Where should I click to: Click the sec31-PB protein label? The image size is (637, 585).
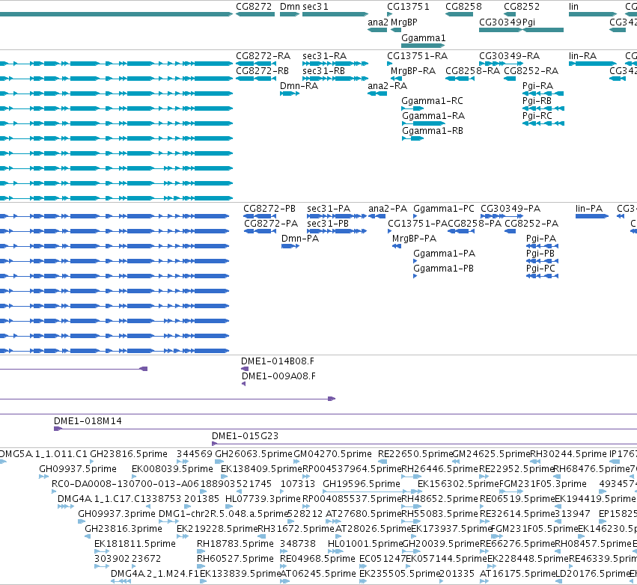point(327,224)
